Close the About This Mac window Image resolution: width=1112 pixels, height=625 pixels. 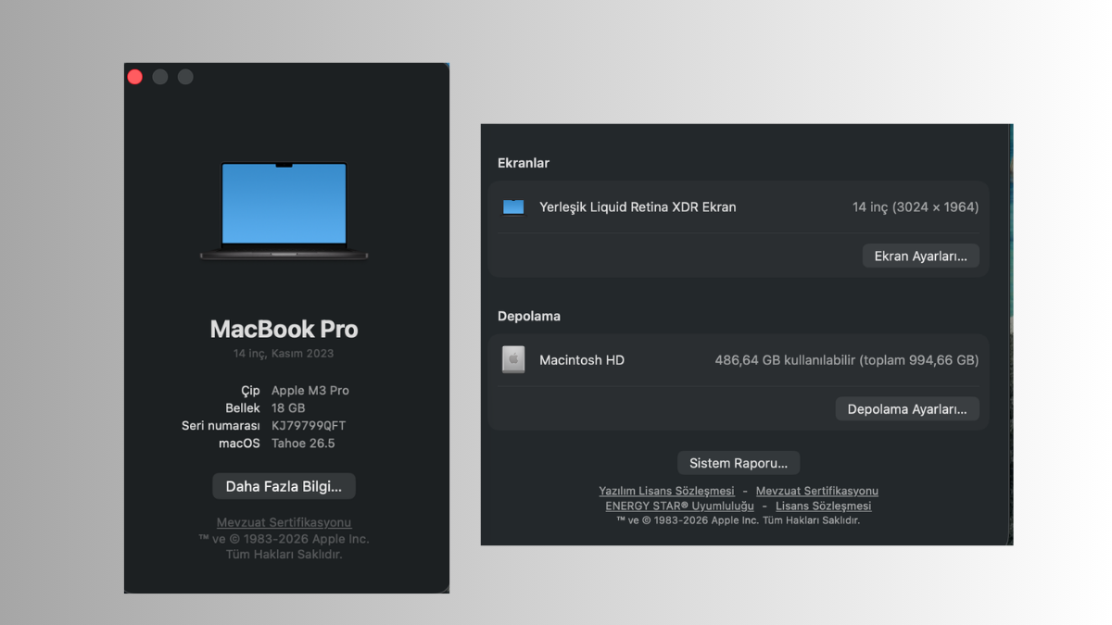(x=135, y=77)
